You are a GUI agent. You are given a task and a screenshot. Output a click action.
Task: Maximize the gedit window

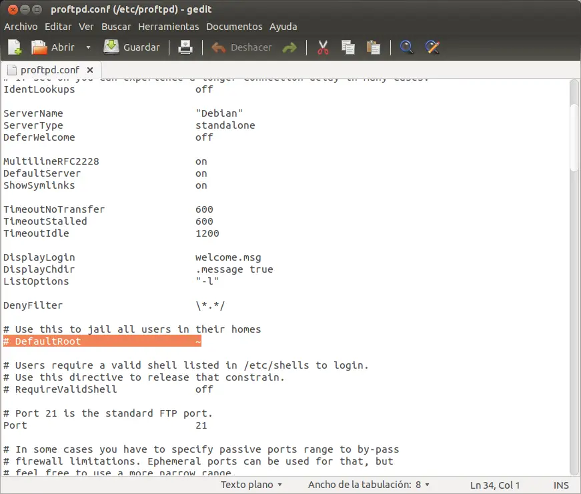pos(37,9)
